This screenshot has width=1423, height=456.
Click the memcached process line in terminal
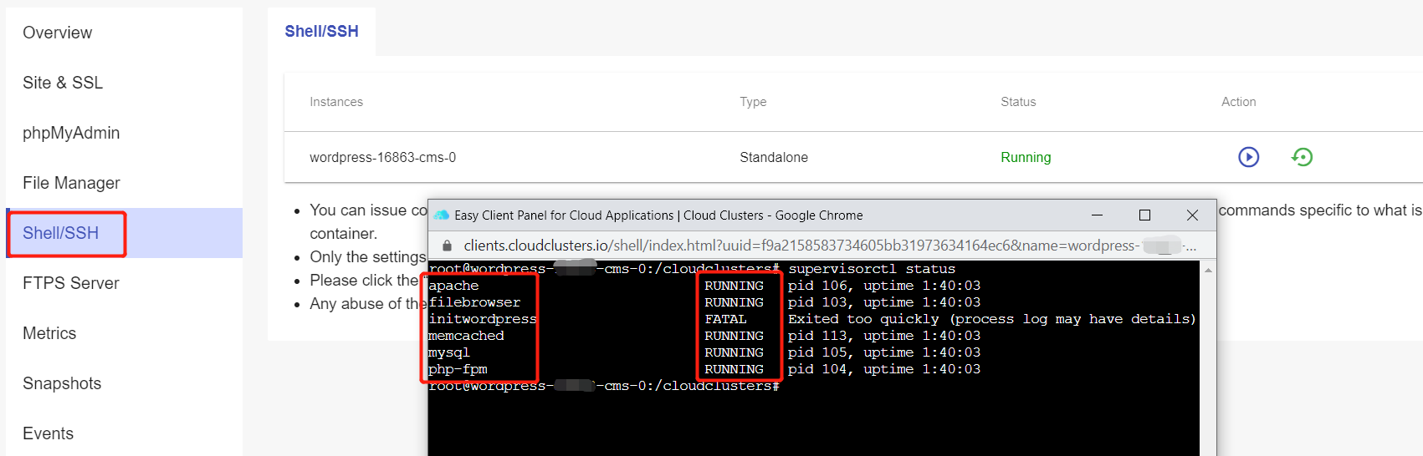click(x=704, y=336)
